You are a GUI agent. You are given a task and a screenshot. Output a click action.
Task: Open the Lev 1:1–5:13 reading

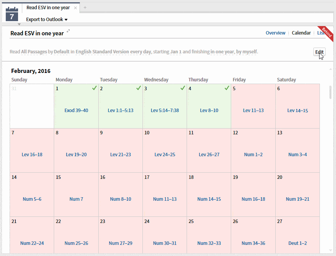[121, 110]
